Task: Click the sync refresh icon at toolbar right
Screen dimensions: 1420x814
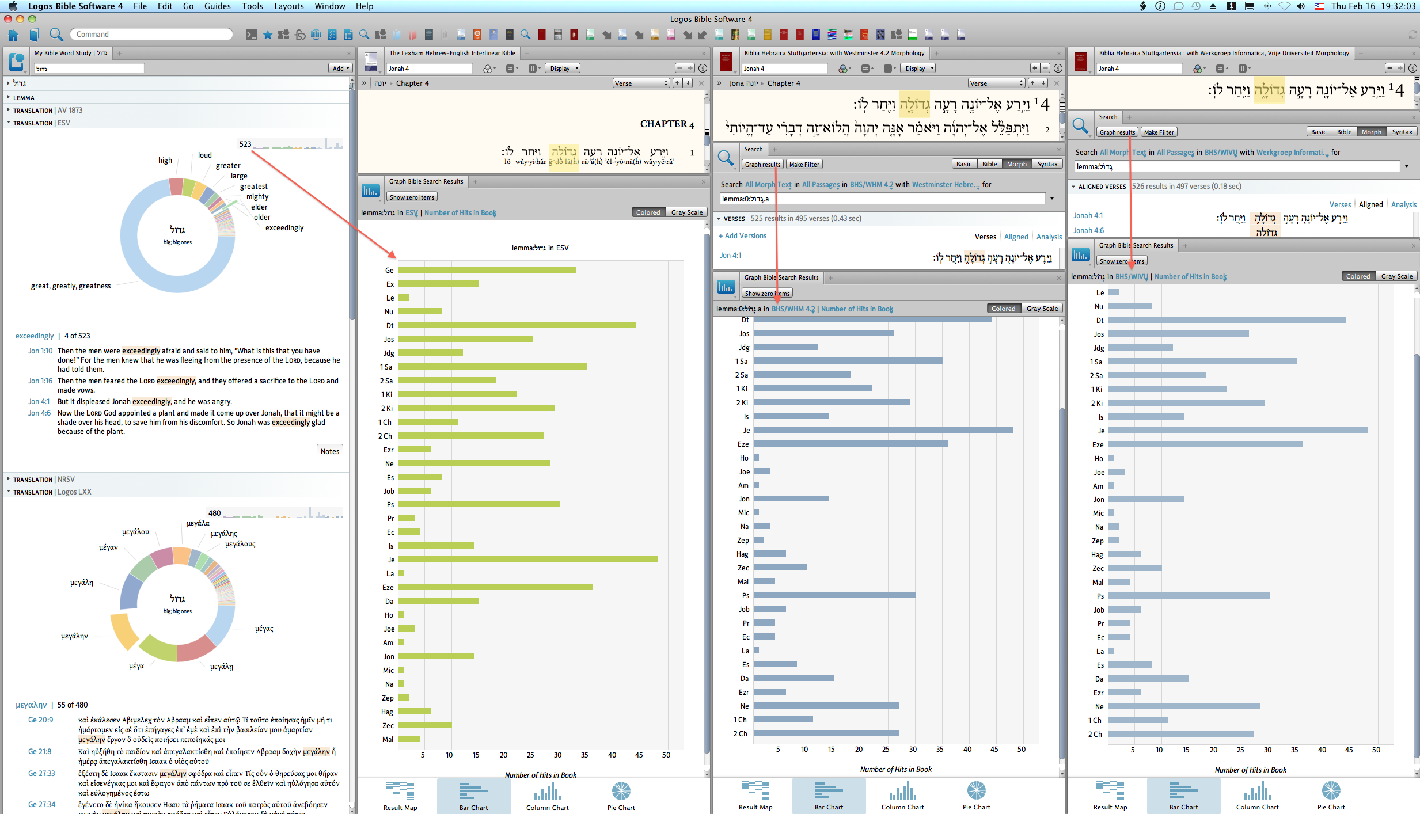Action: point(1413,35)
